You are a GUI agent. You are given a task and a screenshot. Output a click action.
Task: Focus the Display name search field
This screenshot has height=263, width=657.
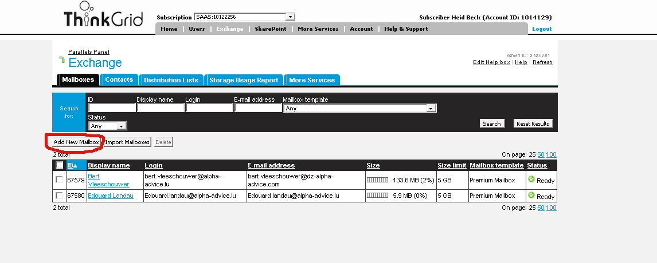(161, 108)
